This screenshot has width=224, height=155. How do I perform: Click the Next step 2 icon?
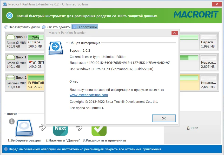(61, 131)
